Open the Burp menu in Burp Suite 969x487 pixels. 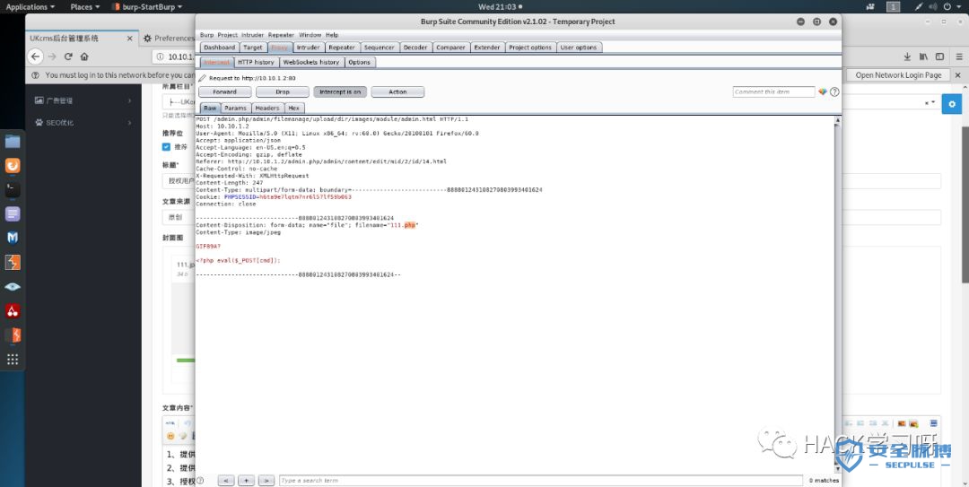click(x=206, y=35)
